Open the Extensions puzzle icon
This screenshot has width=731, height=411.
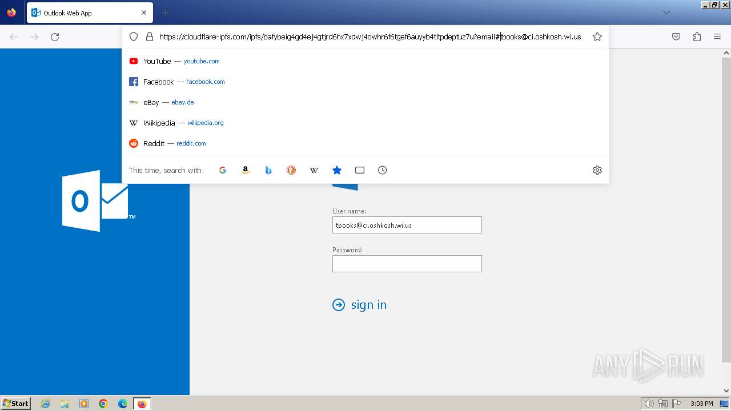click(697, 37)
